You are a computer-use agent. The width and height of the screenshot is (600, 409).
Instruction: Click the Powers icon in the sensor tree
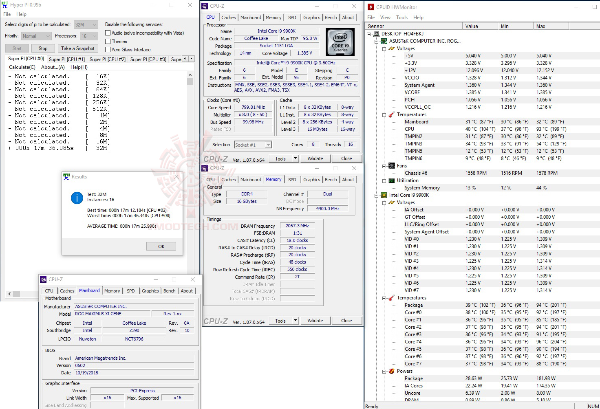point(391,371)
